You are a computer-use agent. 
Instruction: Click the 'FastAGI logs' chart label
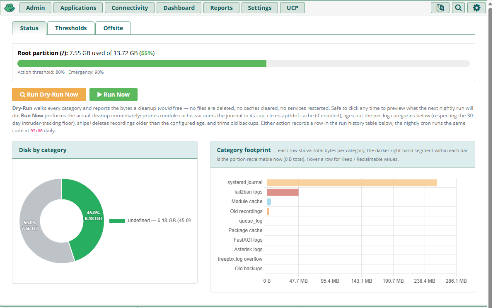coord(248,240)
